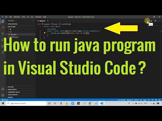The width and height of the screenshot is (162, 121).
Task: Change indentation via Spaces: 4
Action: [x=130, y=100]
